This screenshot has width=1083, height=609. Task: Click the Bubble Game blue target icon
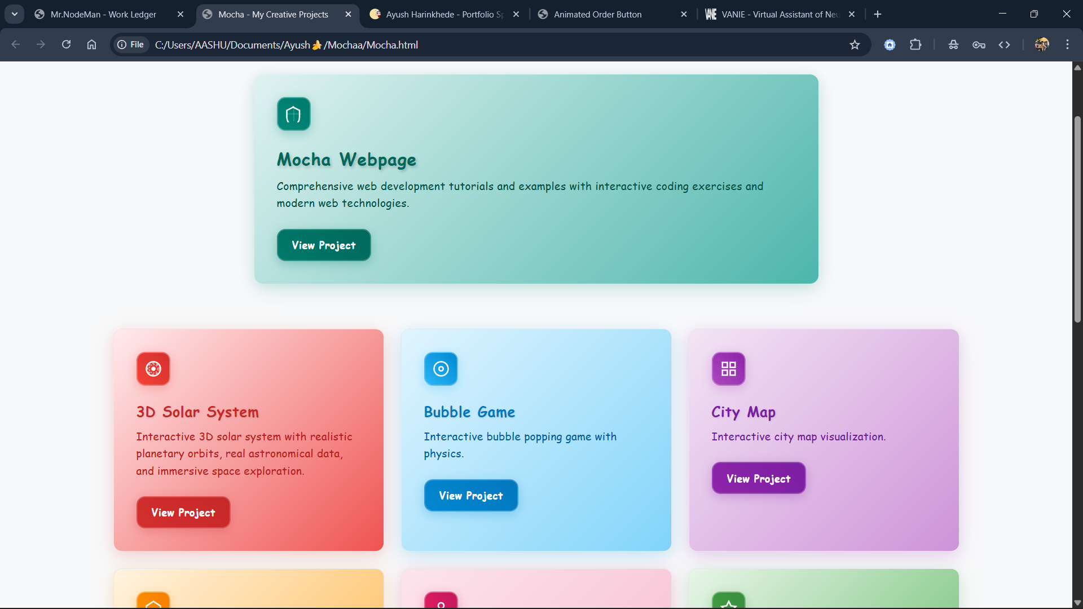pos(441,369)
